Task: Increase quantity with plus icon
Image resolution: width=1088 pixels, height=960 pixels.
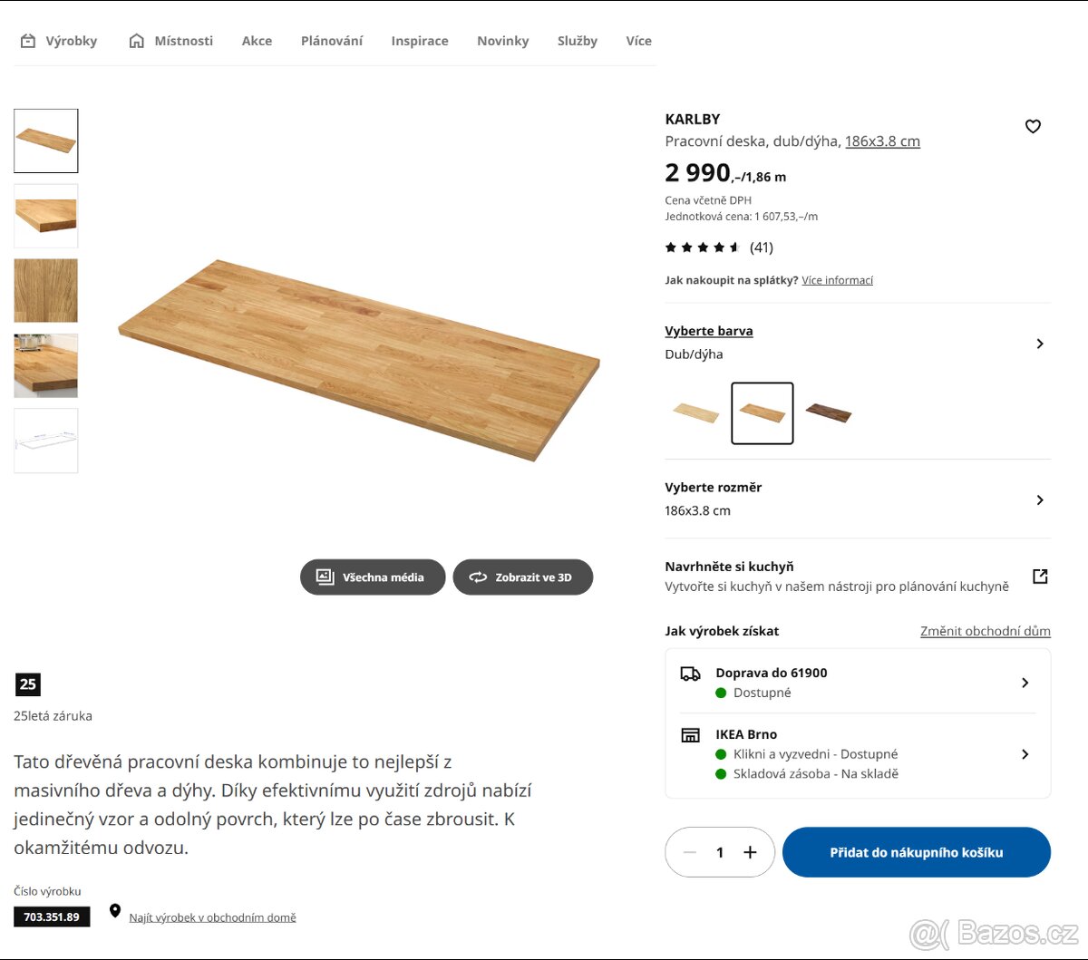Action: click(x=750, y=852)
